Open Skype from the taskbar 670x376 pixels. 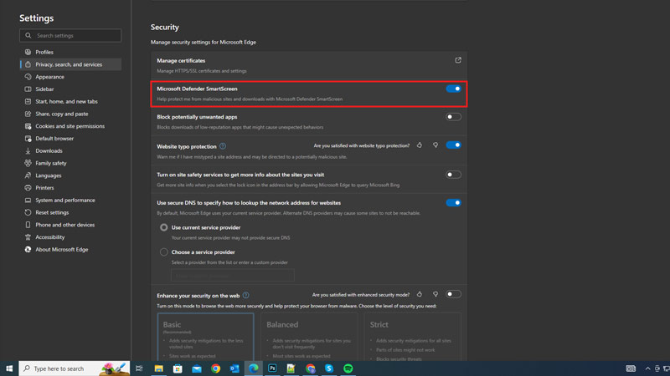tap(329, 368)
